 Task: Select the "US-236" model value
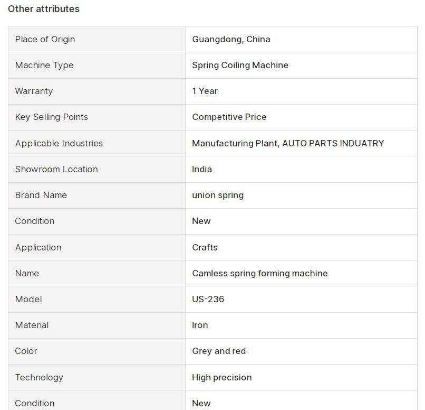208,299
